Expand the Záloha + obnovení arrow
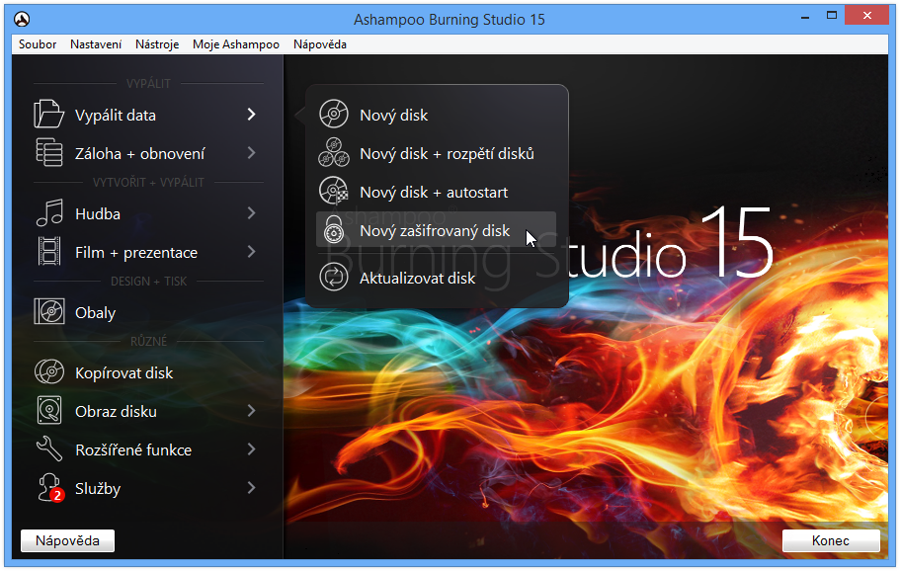 [x=251, y=153]
